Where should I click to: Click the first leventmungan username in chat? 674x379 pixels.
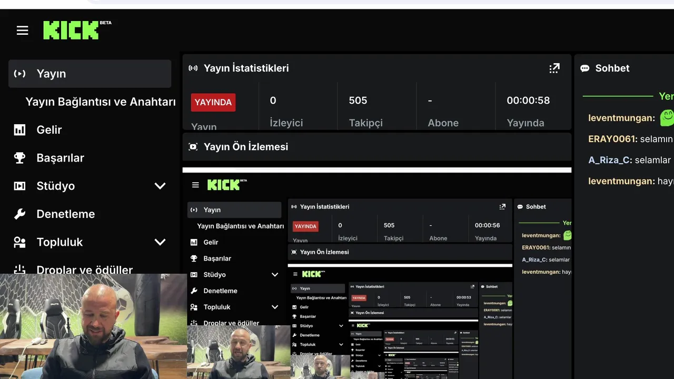coord(622,118)
